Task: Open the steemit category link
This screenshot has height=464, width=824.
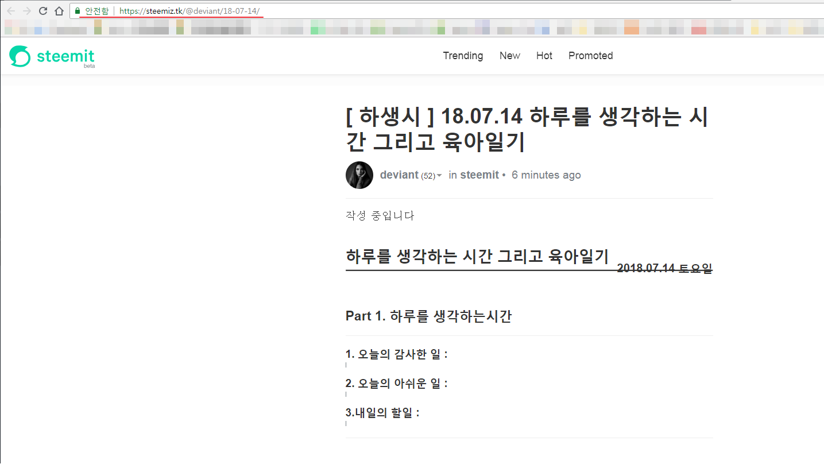Action: [x=479, y=175]
